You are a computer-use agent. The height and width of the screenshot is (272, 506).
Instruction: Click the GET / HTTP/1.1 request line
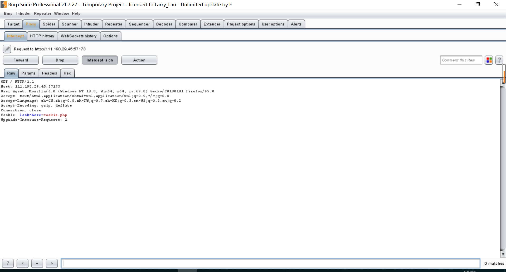click(x=17, y=82)
